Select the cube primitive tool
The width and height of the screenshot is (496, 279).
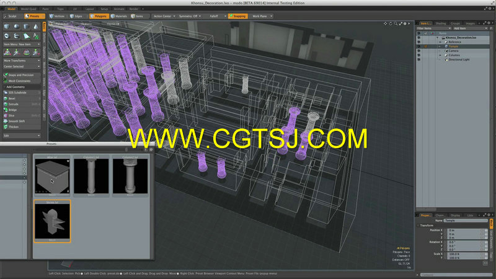(x=7, y=27)
